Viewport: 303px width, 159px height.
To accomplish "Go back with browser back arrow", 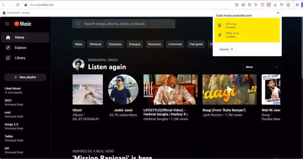I will 3,5.
